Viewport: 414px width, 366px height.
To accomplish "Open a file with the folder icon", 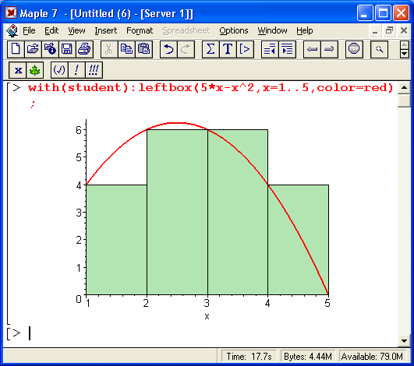I will click(33, 49).
